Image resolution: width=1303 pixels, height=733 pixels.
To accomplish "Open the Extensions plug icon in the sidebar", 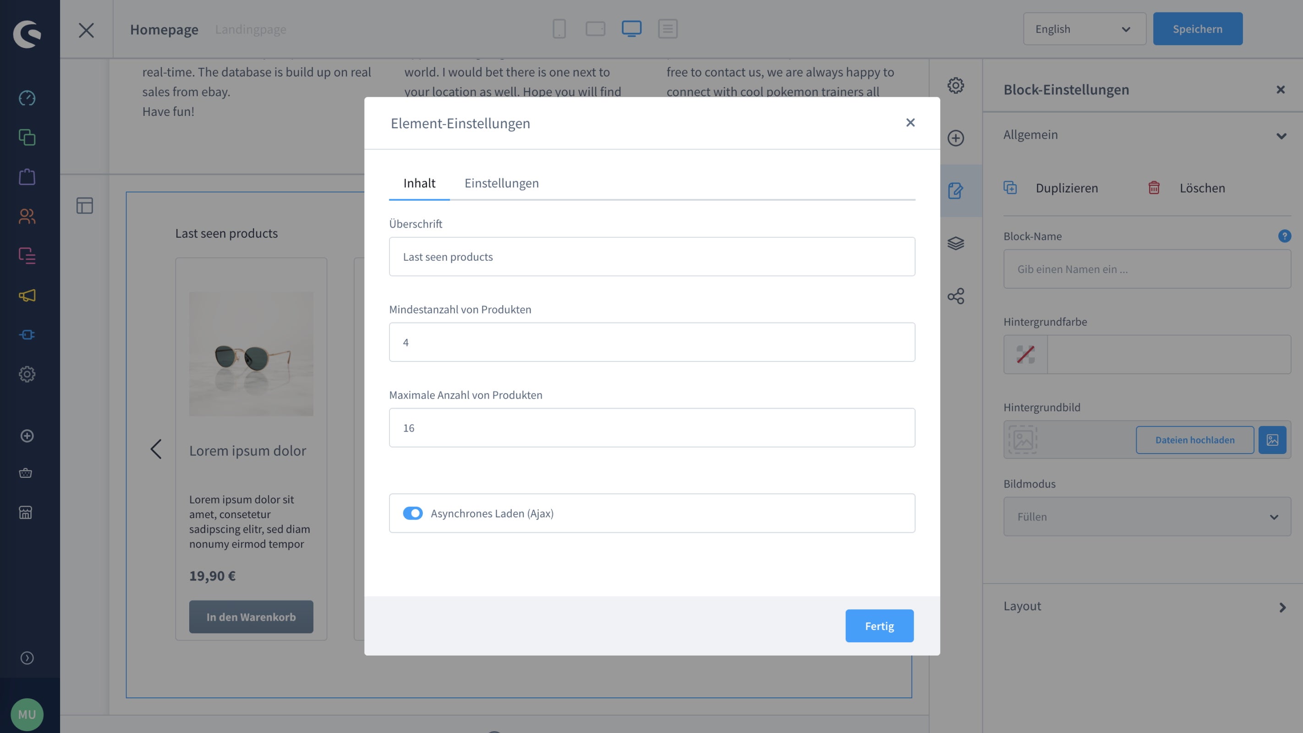I will [x=27, y=334].
